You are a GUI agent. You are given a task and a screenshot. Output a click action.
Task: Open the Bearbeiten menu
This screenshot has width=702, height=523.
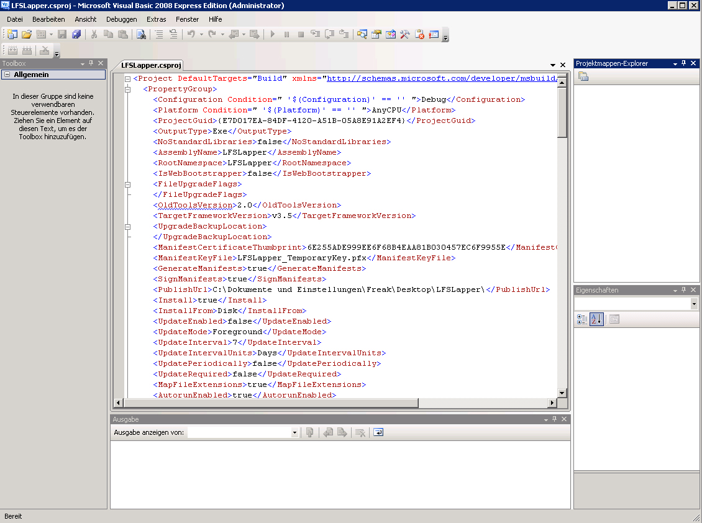click(48, 19)
